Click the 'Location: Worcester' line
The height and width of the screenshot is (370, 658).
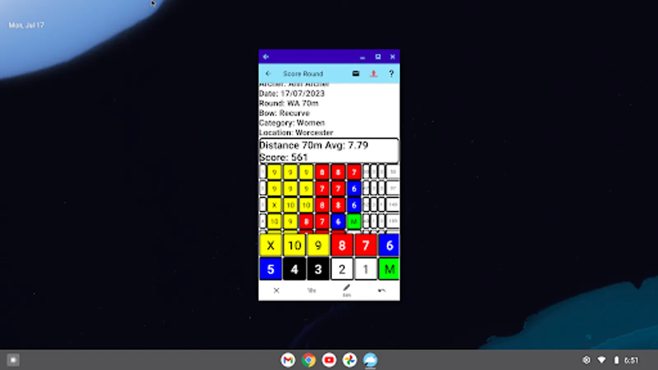[x=296, y=133]
